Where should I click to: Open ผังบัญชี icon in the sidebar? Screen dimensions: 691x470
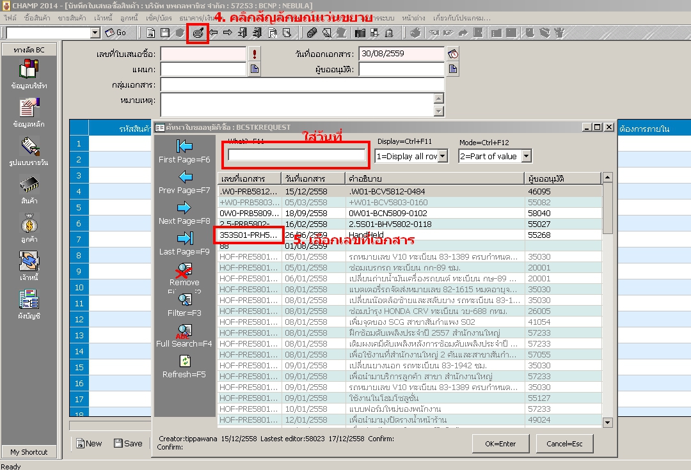pyautogui.click(x=29, y=304)
